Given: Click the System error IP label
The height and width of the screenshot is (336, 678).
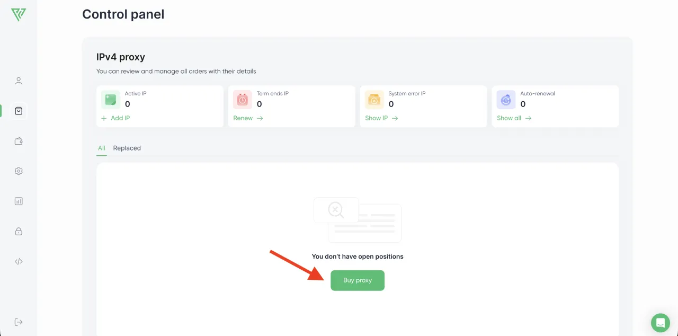Looking at the screenshot, I should tap(407, 93).
